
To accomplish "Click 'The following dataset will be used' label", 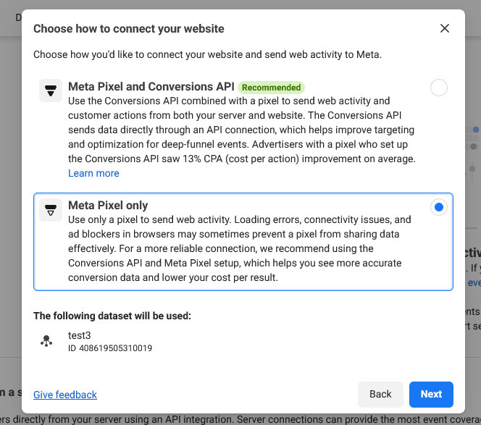I will point(112,316).
